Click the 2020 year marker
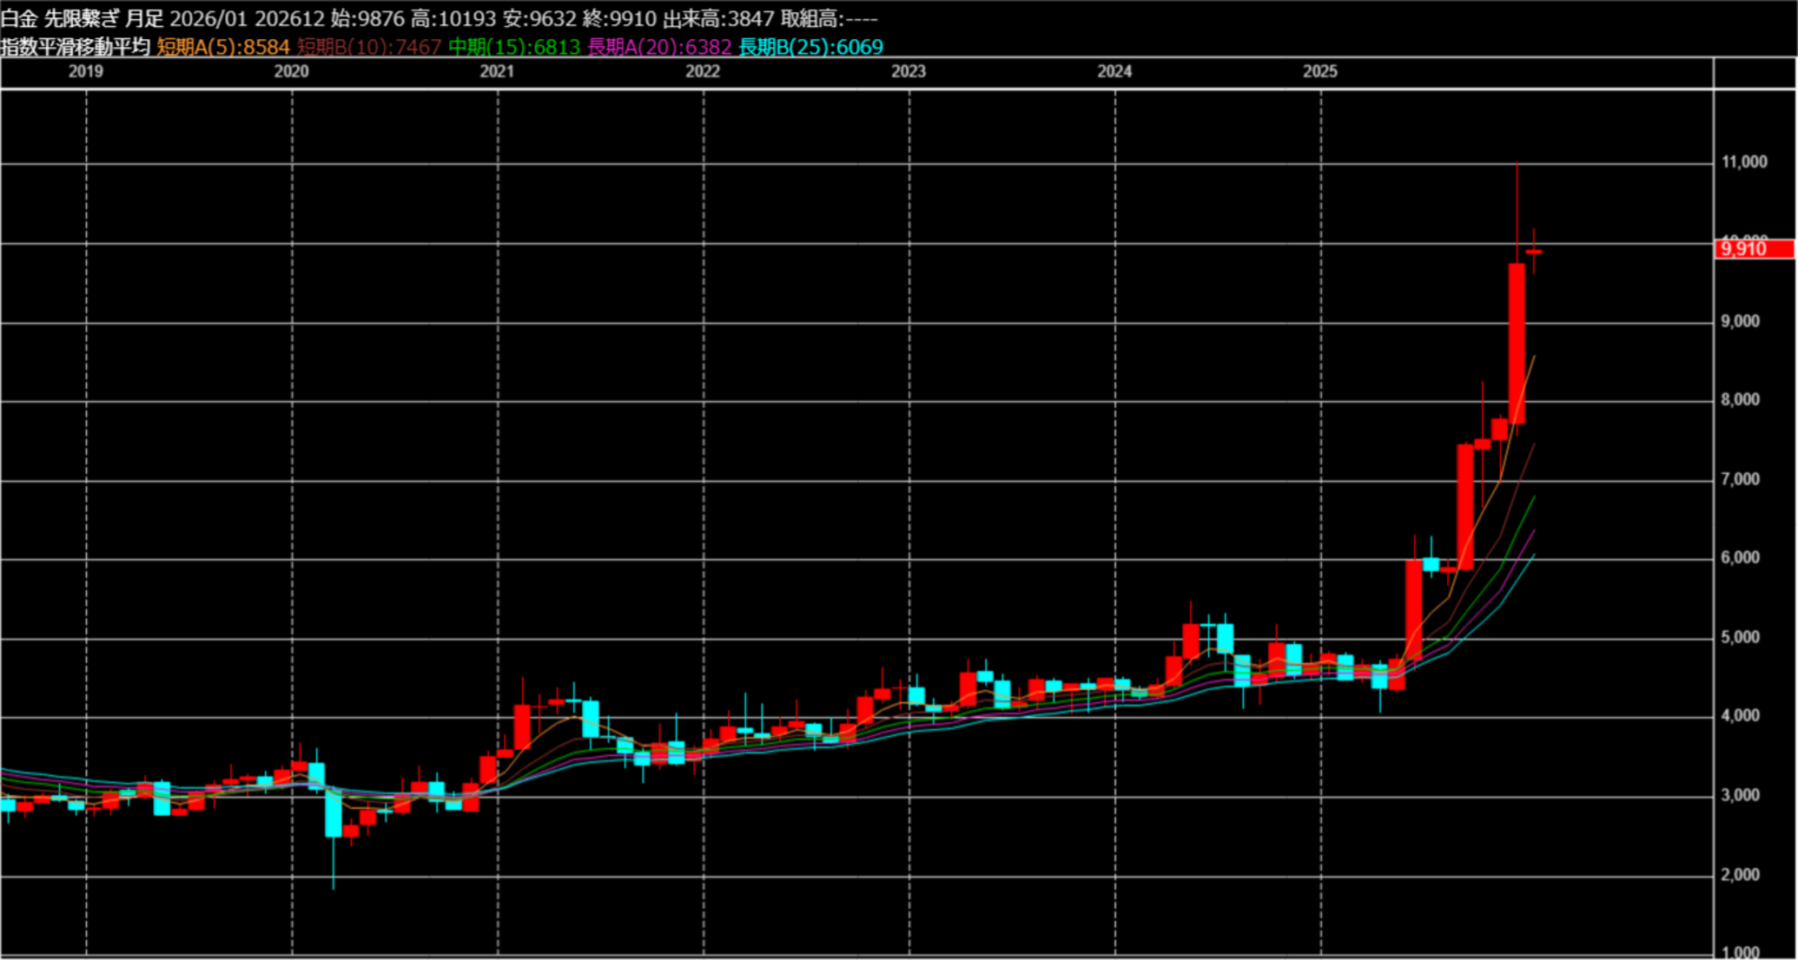 [291, 71]
